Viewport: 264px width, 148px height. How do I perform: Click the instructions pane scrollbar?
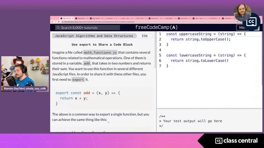point(155,50)
